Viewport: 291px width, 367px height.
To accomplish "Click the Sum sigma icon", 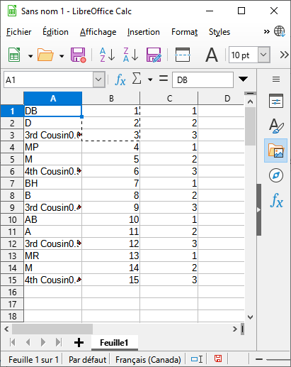I will point(137,79).
